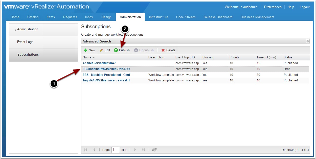The image size is (316, 159).
Task: Switch to the Infrastructure tab
Action: pos(159,17)
